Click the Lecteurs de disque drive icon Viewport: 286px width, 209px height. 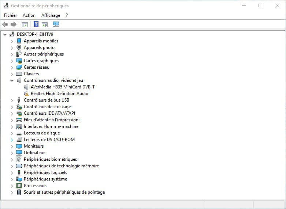[19, 134]
